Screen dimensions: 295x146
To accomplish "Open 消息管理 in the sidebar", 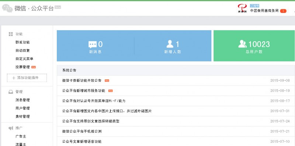I will [x=22, y=100].
